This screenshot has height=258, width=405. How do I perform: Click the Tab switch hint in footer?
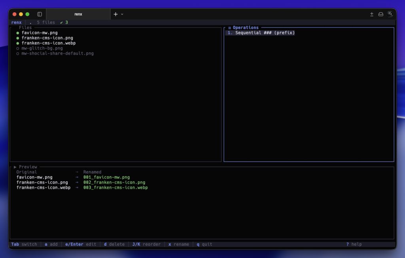24,244
